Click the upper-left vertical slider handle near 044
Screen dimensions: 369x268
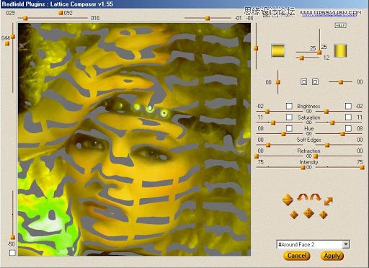pos(13,37)
